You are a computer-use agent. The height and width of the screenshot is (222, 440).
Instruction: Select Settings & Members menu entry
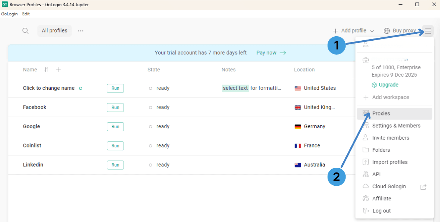[394, 126]
